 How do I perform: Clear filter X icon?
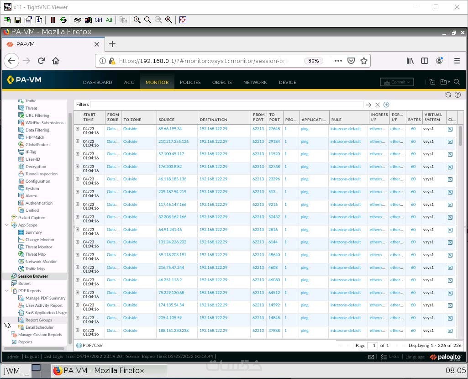coord(378,105)
